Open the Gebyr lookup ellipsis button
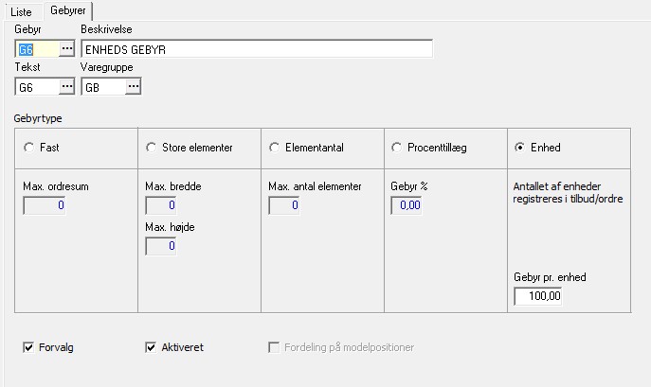 [x=66, y=48]
